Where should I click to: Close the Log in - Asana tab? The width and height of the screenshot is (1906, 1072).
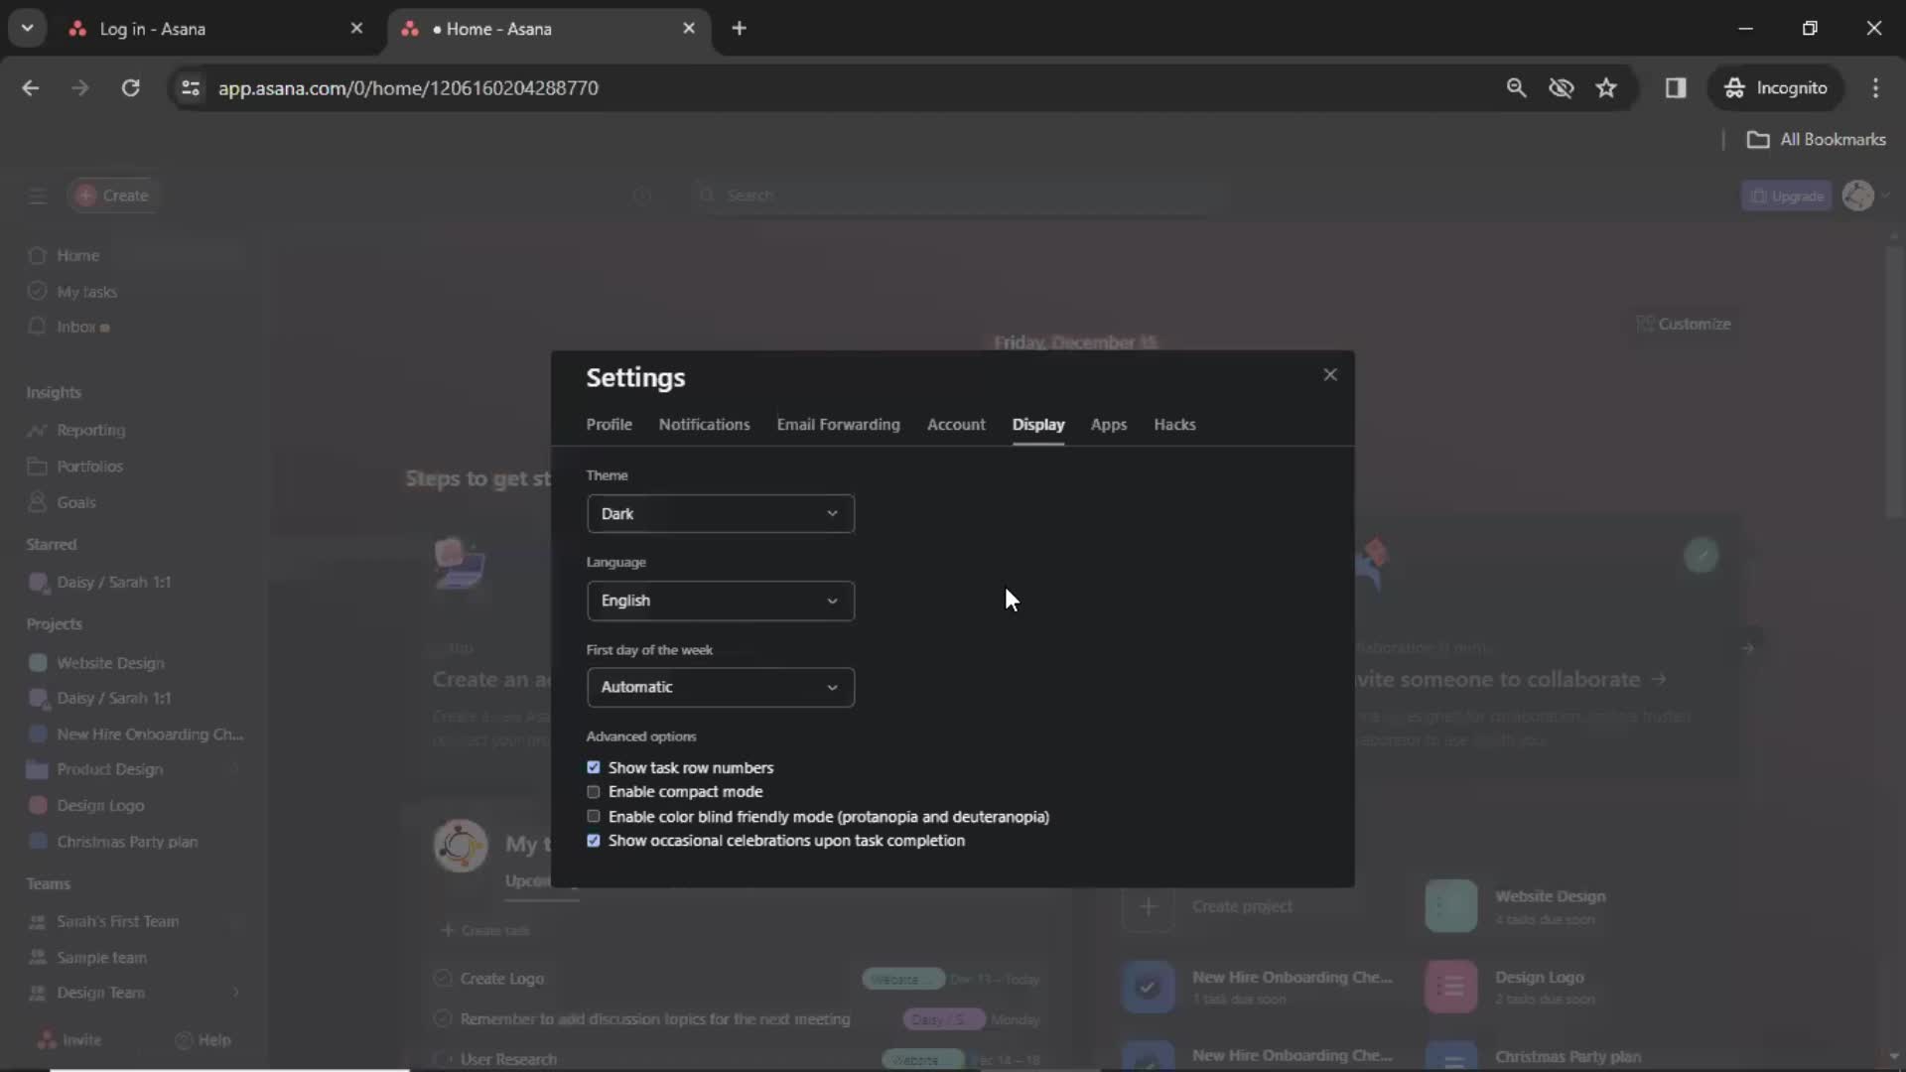356,29
